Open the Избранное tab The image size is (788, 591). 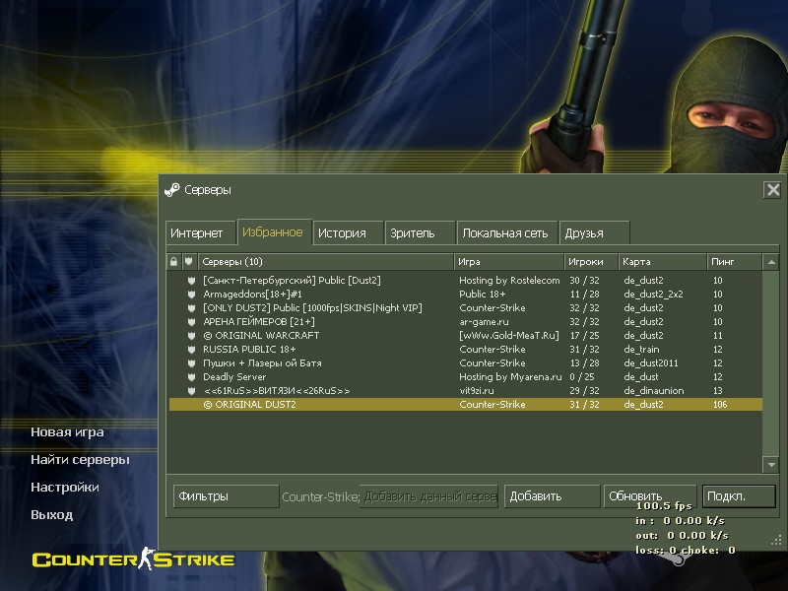coord(274,232)
